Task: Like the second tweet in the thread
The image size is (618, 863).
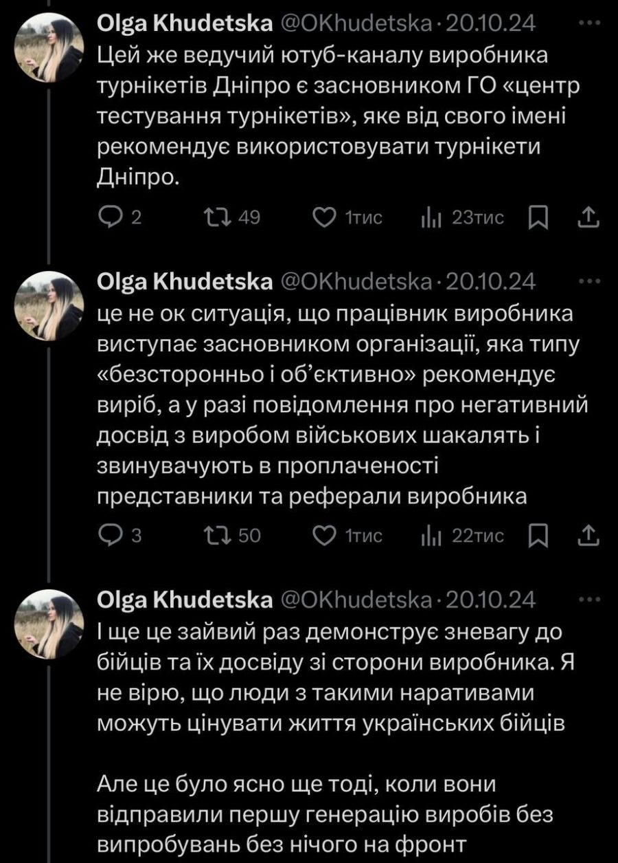Action: [x=323, y=536]
